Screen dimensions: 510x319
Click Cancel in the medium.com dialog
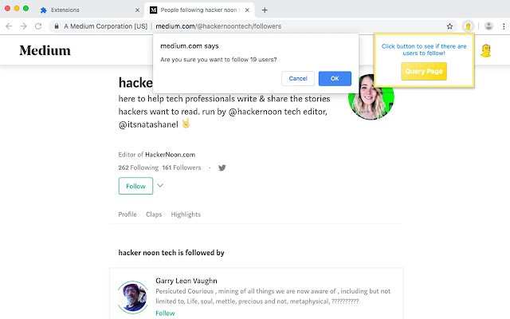(298, 78)
